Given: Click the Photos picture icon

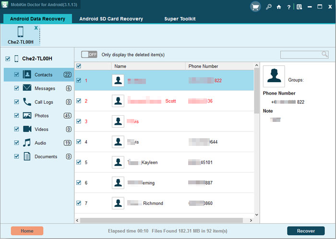Looking at the screenshot, I should coord(27,116).
